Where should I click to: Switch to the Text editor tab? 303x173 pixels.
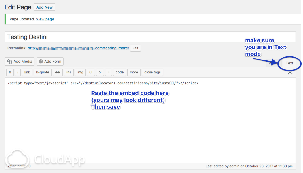[x=289, y=63]
